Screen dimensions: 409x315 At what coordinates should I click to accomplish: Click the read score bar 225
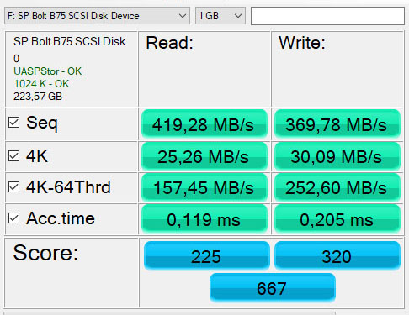pyautogui.click(x=207, y=255)
